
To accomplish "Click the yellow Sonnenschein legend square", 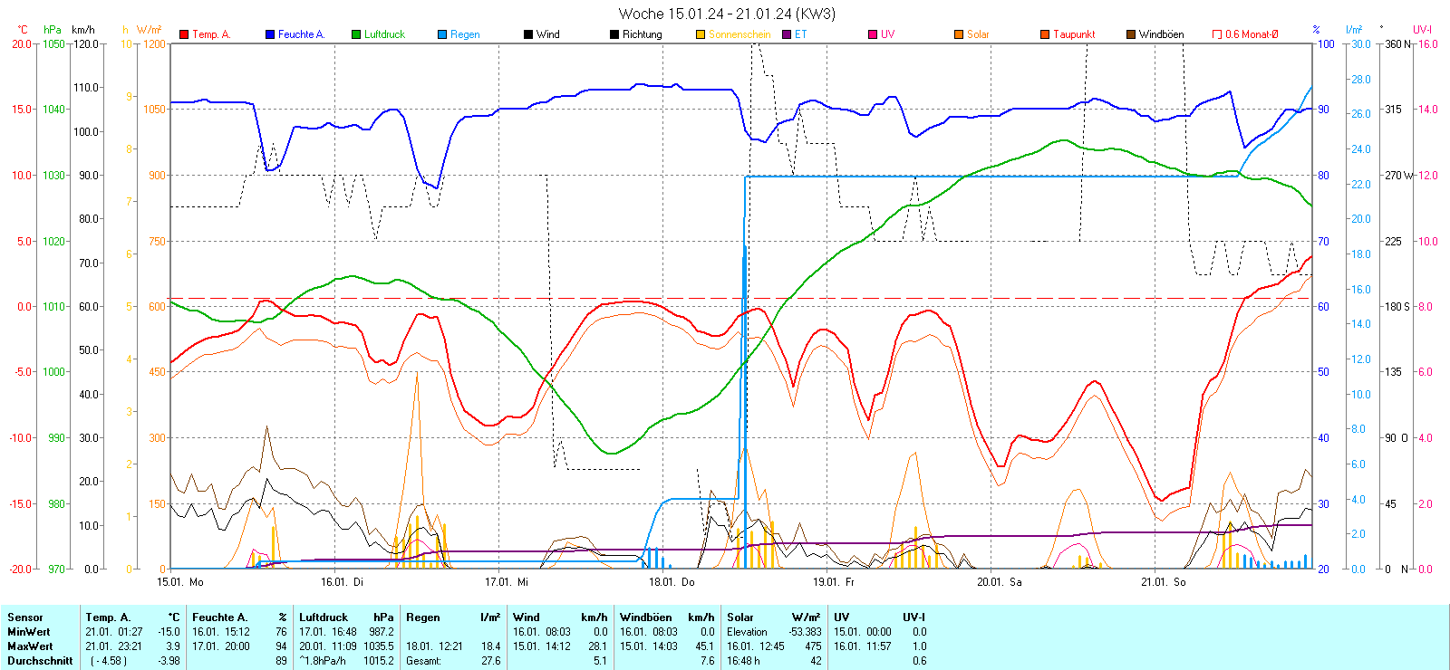I will pos(701,34).
